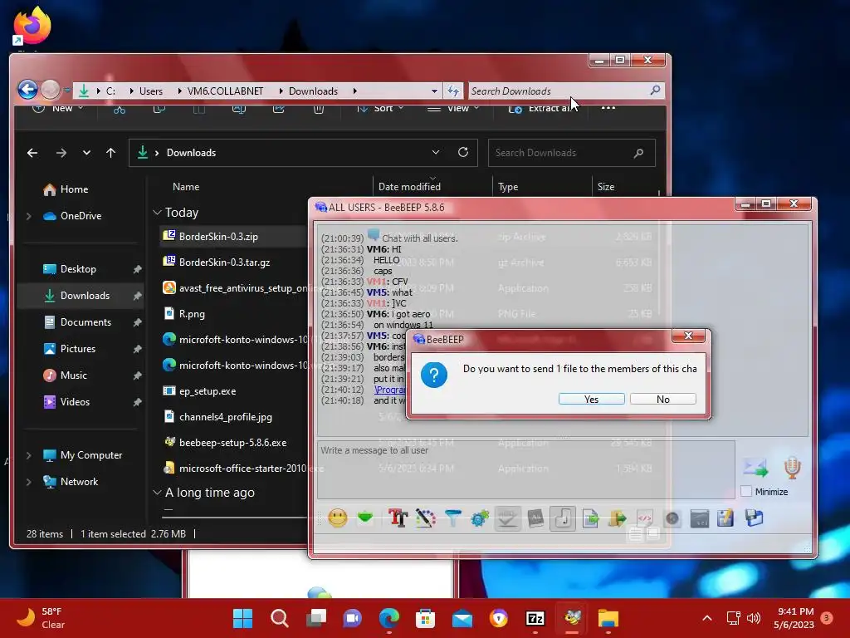
Task: Click VM6.COLLABNET in the breadcrumb path
Action: 225,91
